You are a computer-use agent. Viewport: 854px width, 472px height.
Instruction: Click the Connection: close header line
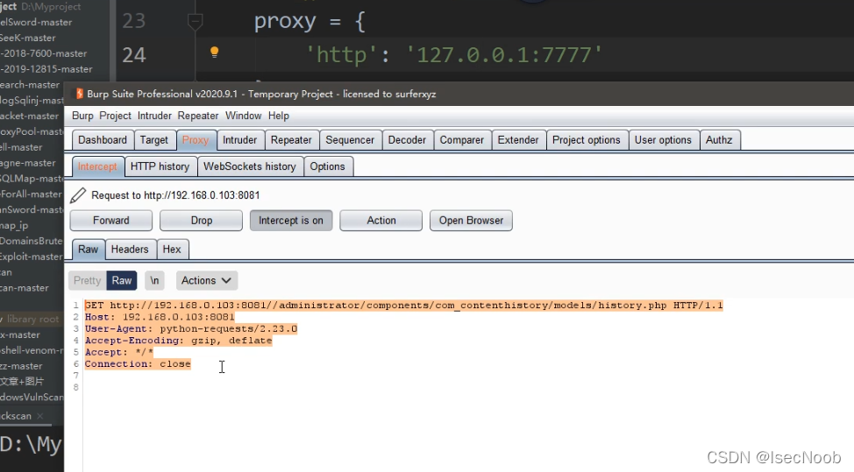coord(138,363)
